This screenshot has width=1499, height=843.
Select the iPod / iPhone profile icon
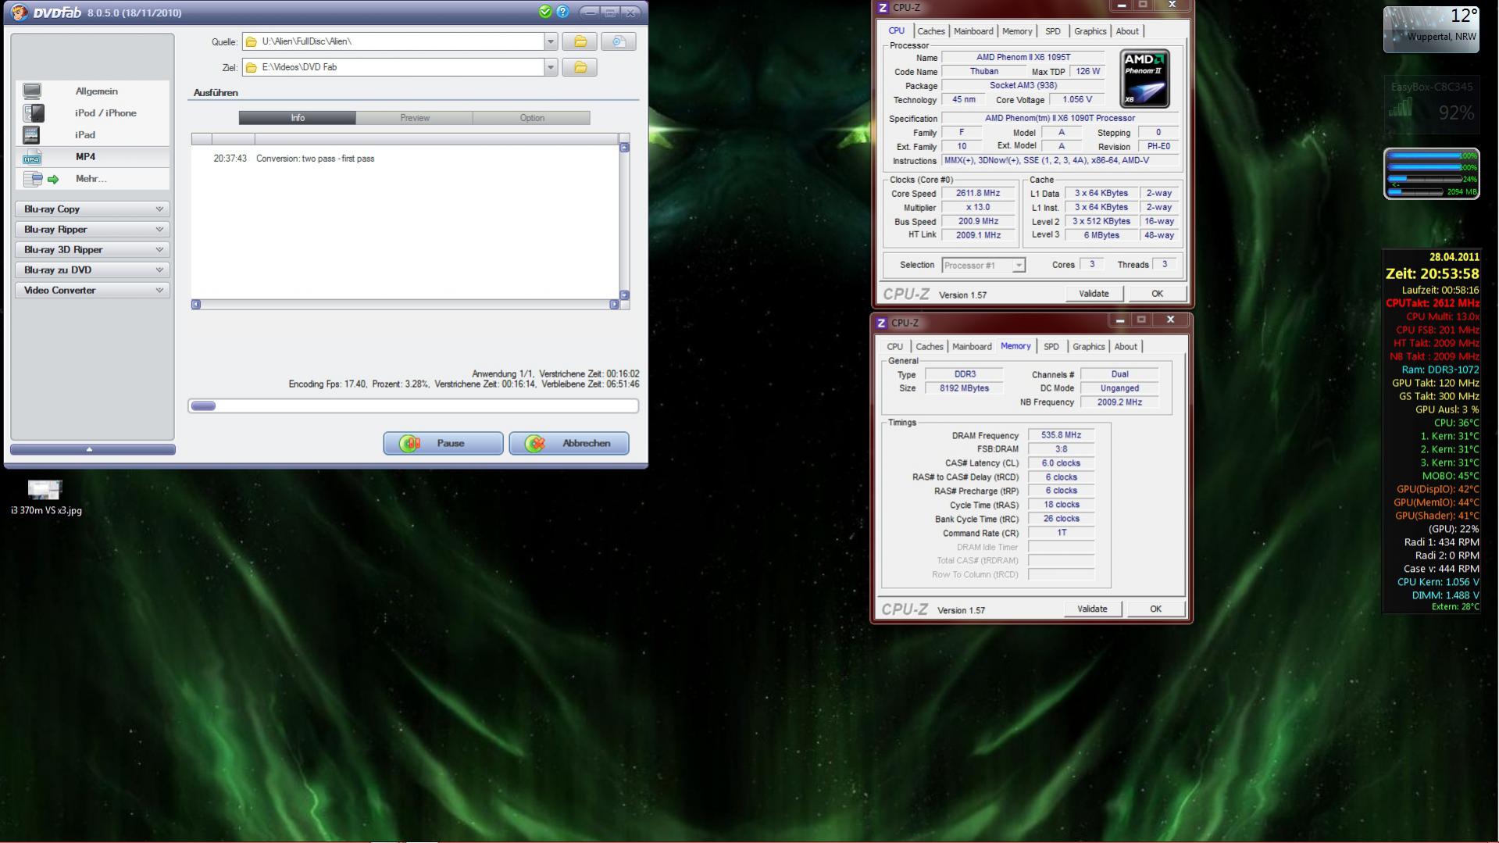33,113
